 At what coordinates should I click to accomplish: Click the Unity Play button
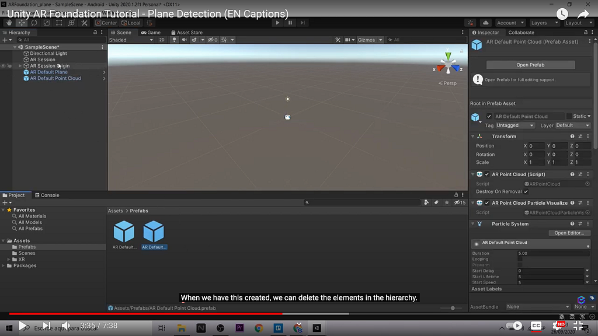(277, 23)
